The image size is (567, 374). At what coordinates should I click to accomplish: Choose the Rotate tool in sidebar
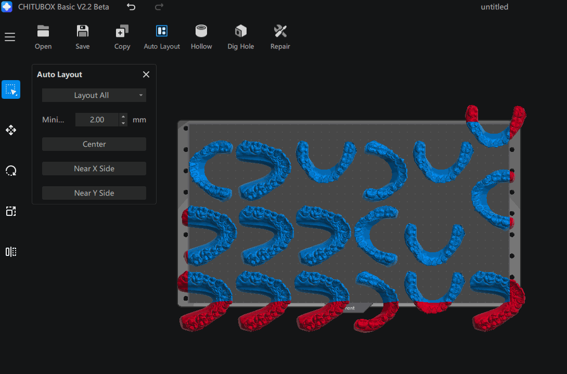pyautogui.click(x=11, y=171)
